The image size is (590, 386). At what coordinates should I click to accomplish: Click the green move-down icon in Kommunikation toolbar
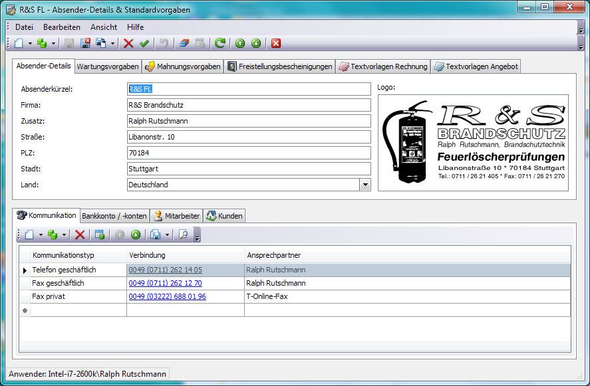[x=136, y=235]
